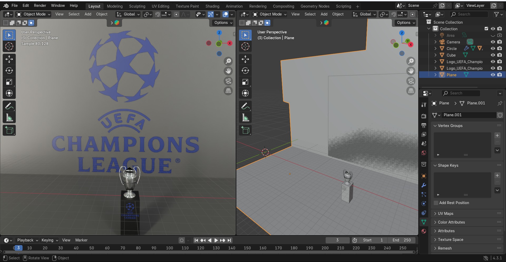Select the Measure tool in left viewport
Viewport: 506px width, 262px height.
point(9,118)
